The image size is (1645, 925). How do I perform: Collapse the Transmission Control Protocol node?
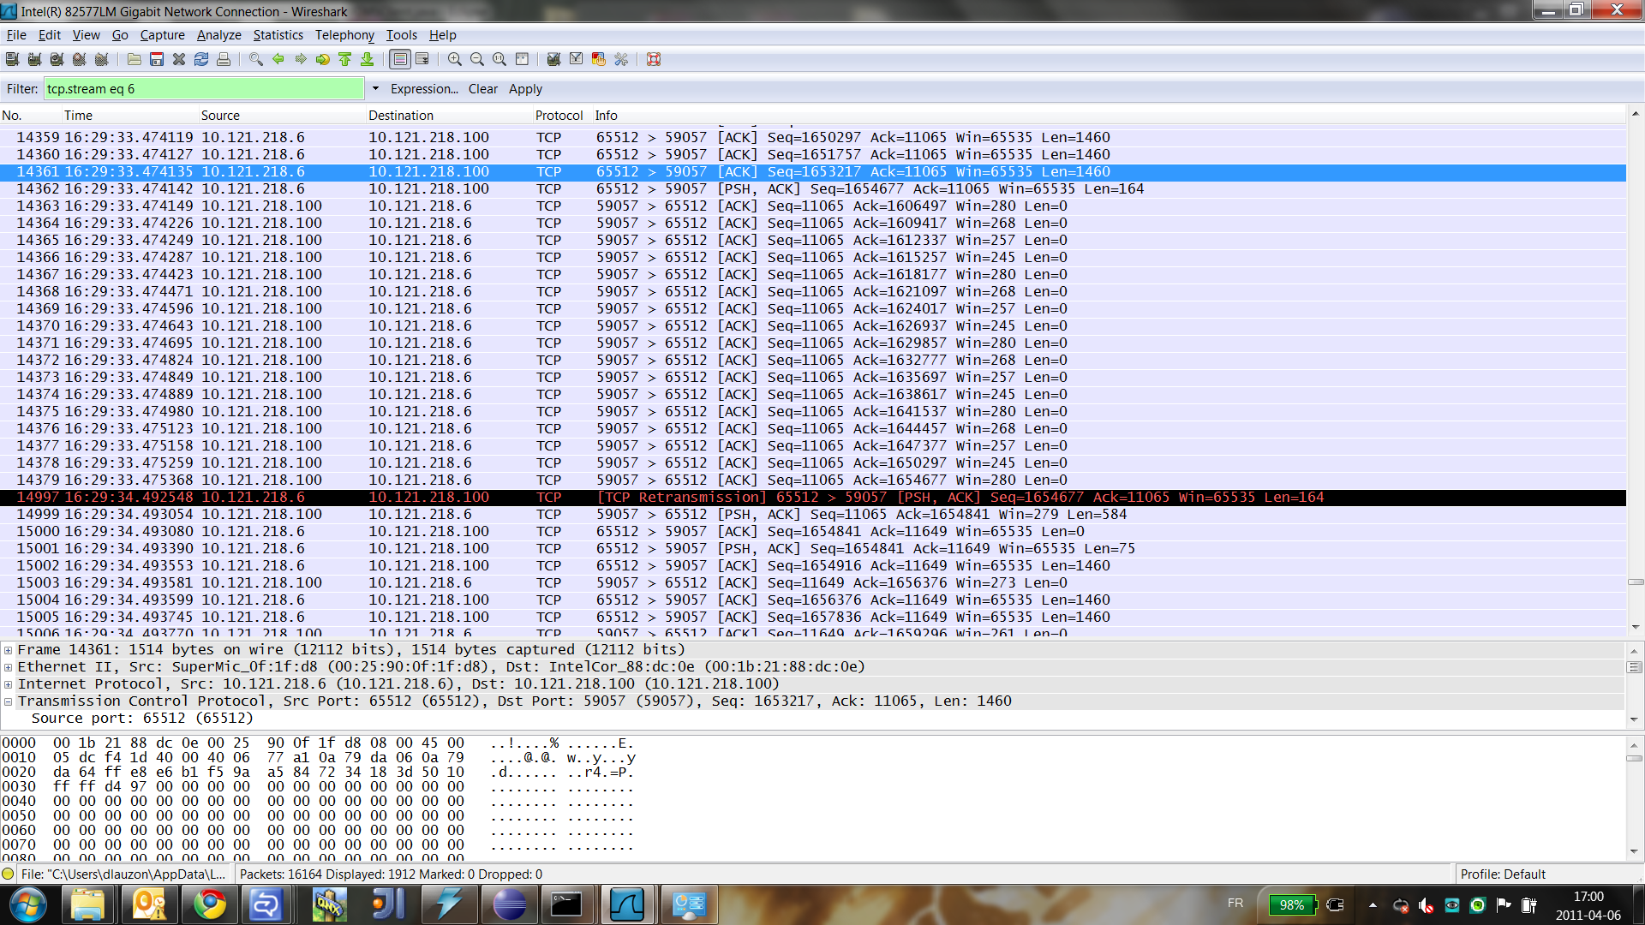pos(9,701)
